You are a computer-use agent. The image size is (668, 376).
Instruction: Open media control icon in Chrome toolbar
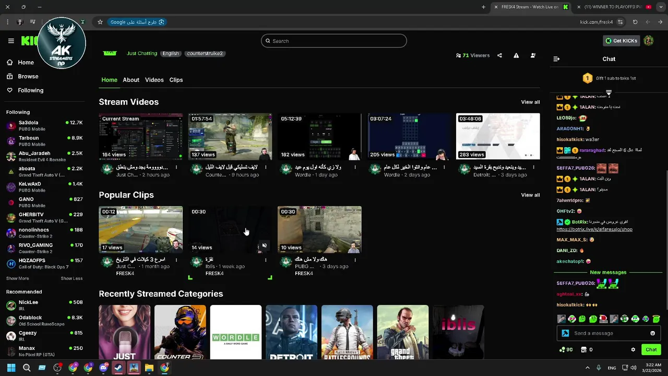click(x=32, y=22)
